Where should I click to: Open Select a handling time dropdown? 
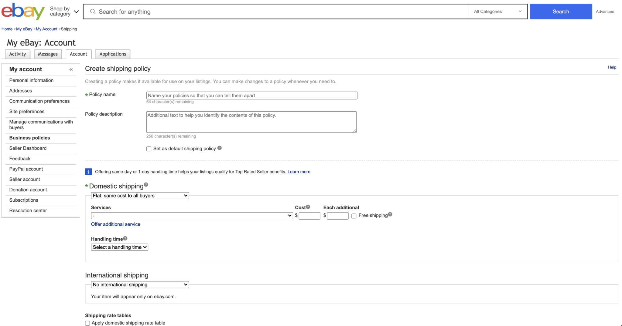pos(120,247)
